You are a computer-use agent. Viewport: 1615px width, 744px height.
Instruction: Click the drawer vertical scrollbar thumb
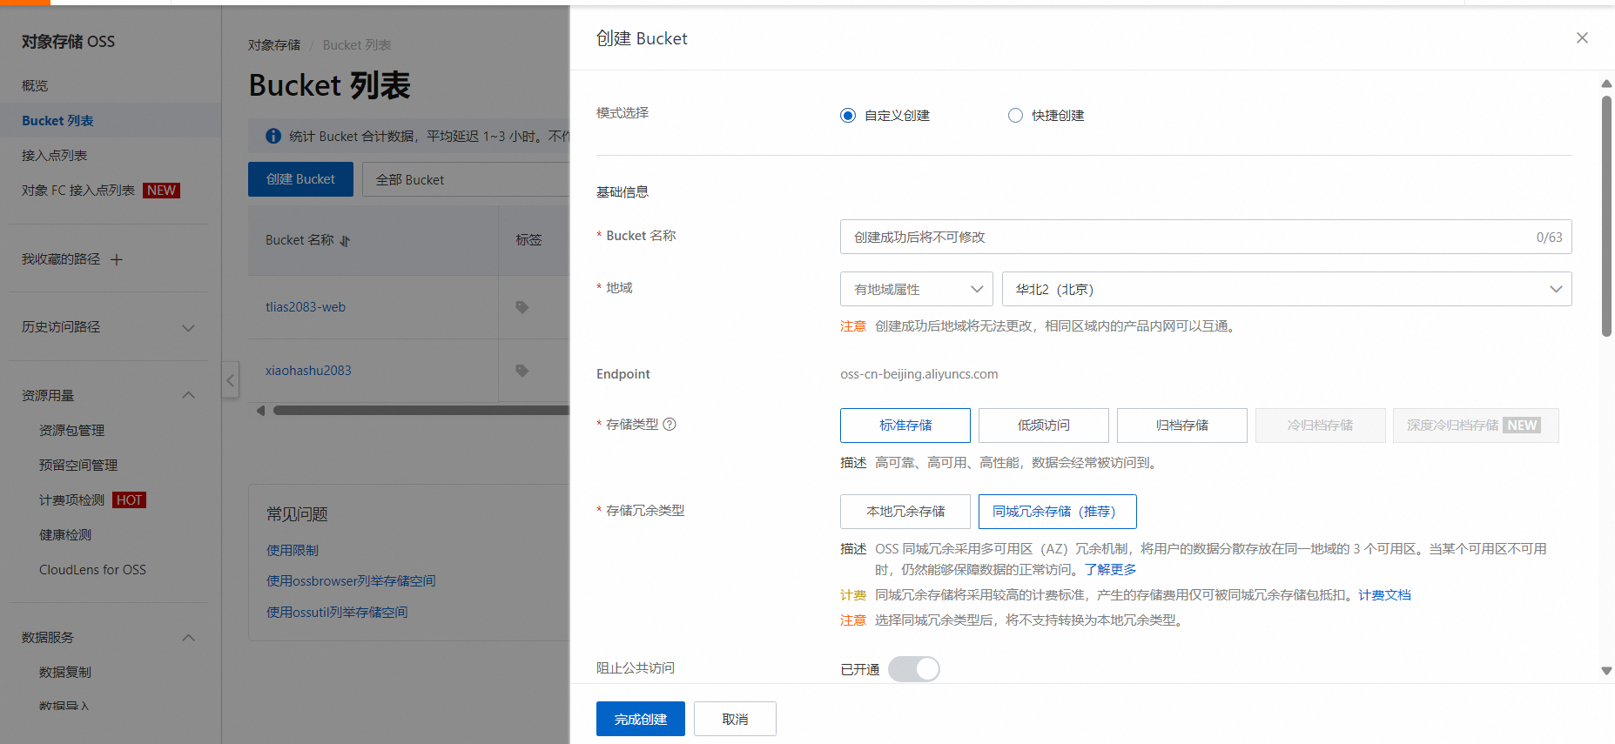click(1606, 216)
